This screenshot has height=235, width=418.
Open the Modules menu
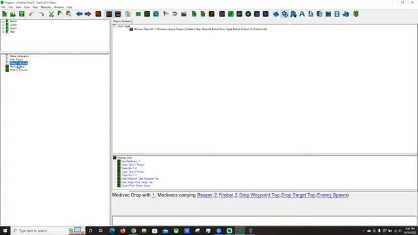tap(46, 7)
